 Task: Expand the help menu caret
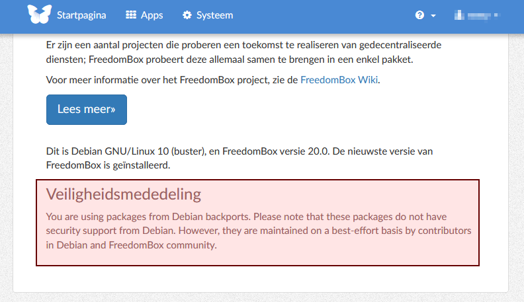pos(433,15)
